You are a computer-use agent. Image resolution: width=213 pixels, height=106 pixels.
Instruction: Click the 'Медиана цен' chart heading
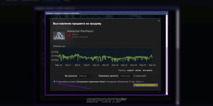[x=59, y=46]
